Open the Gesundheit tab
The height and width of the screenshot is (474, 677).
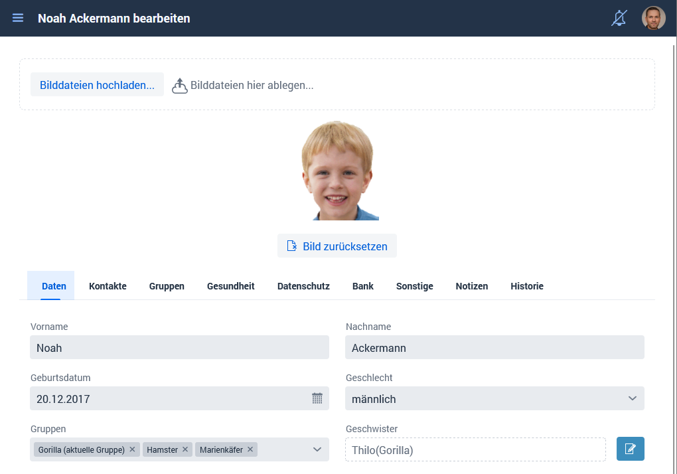pos(230,285)
